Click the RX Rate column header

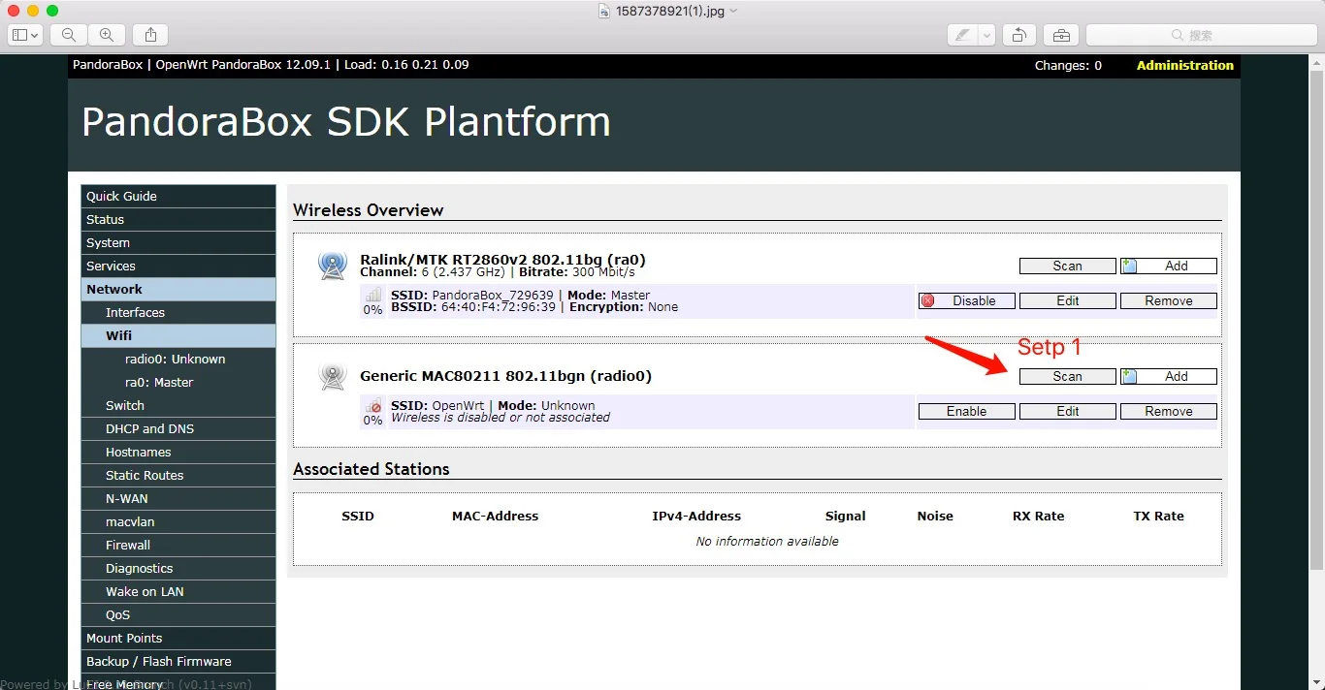coord(1038,516)
